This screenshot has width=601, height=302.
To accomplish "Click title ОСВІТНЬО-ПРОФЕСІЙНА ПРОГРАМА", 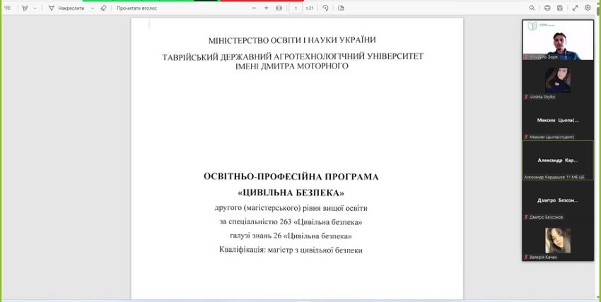I will (291, 177).
